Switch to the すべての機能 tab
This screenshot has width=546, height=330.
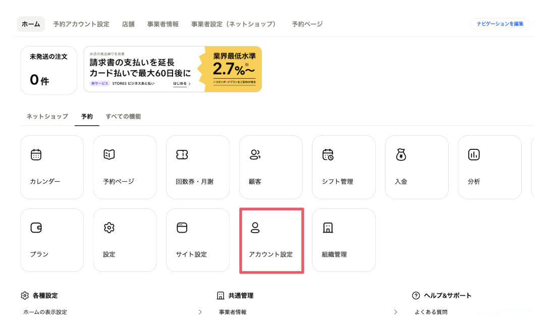click(124, 116)
